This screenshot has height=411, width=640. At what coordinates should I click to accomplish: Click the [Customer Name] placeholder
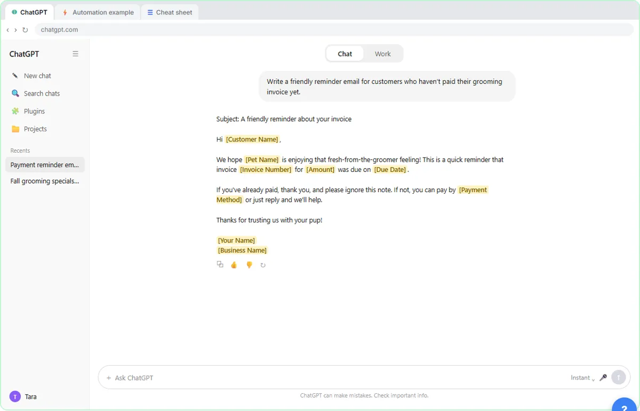click(252, 139)
